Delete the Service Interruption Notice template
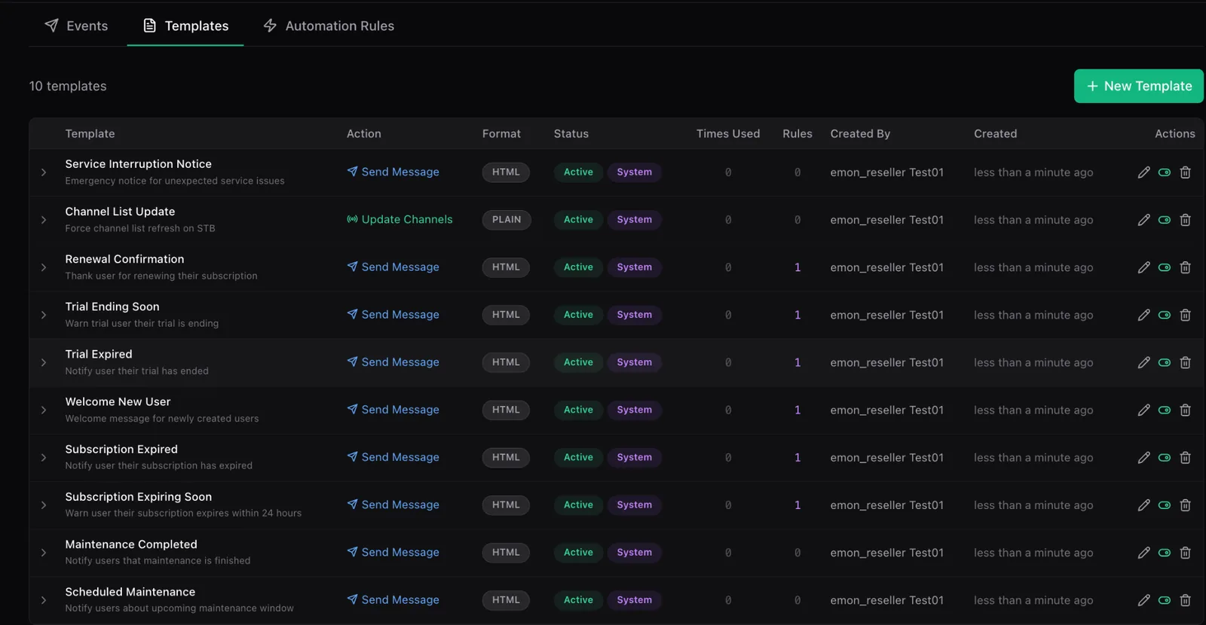This screenshot has width=1206, height=625. [1185, 172]
